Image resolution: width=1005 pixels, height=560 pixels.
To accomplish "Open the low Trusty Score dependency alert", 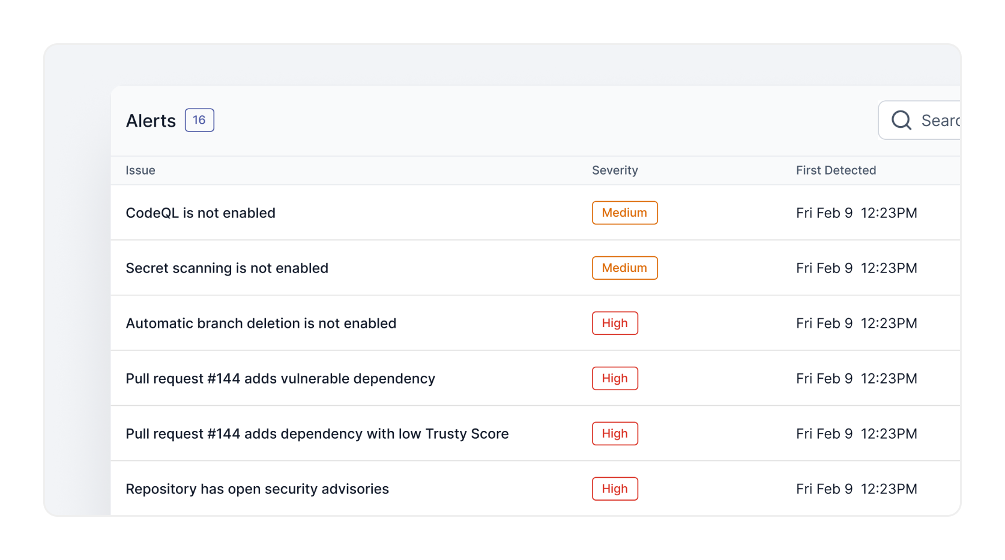I will coord(317,434).
